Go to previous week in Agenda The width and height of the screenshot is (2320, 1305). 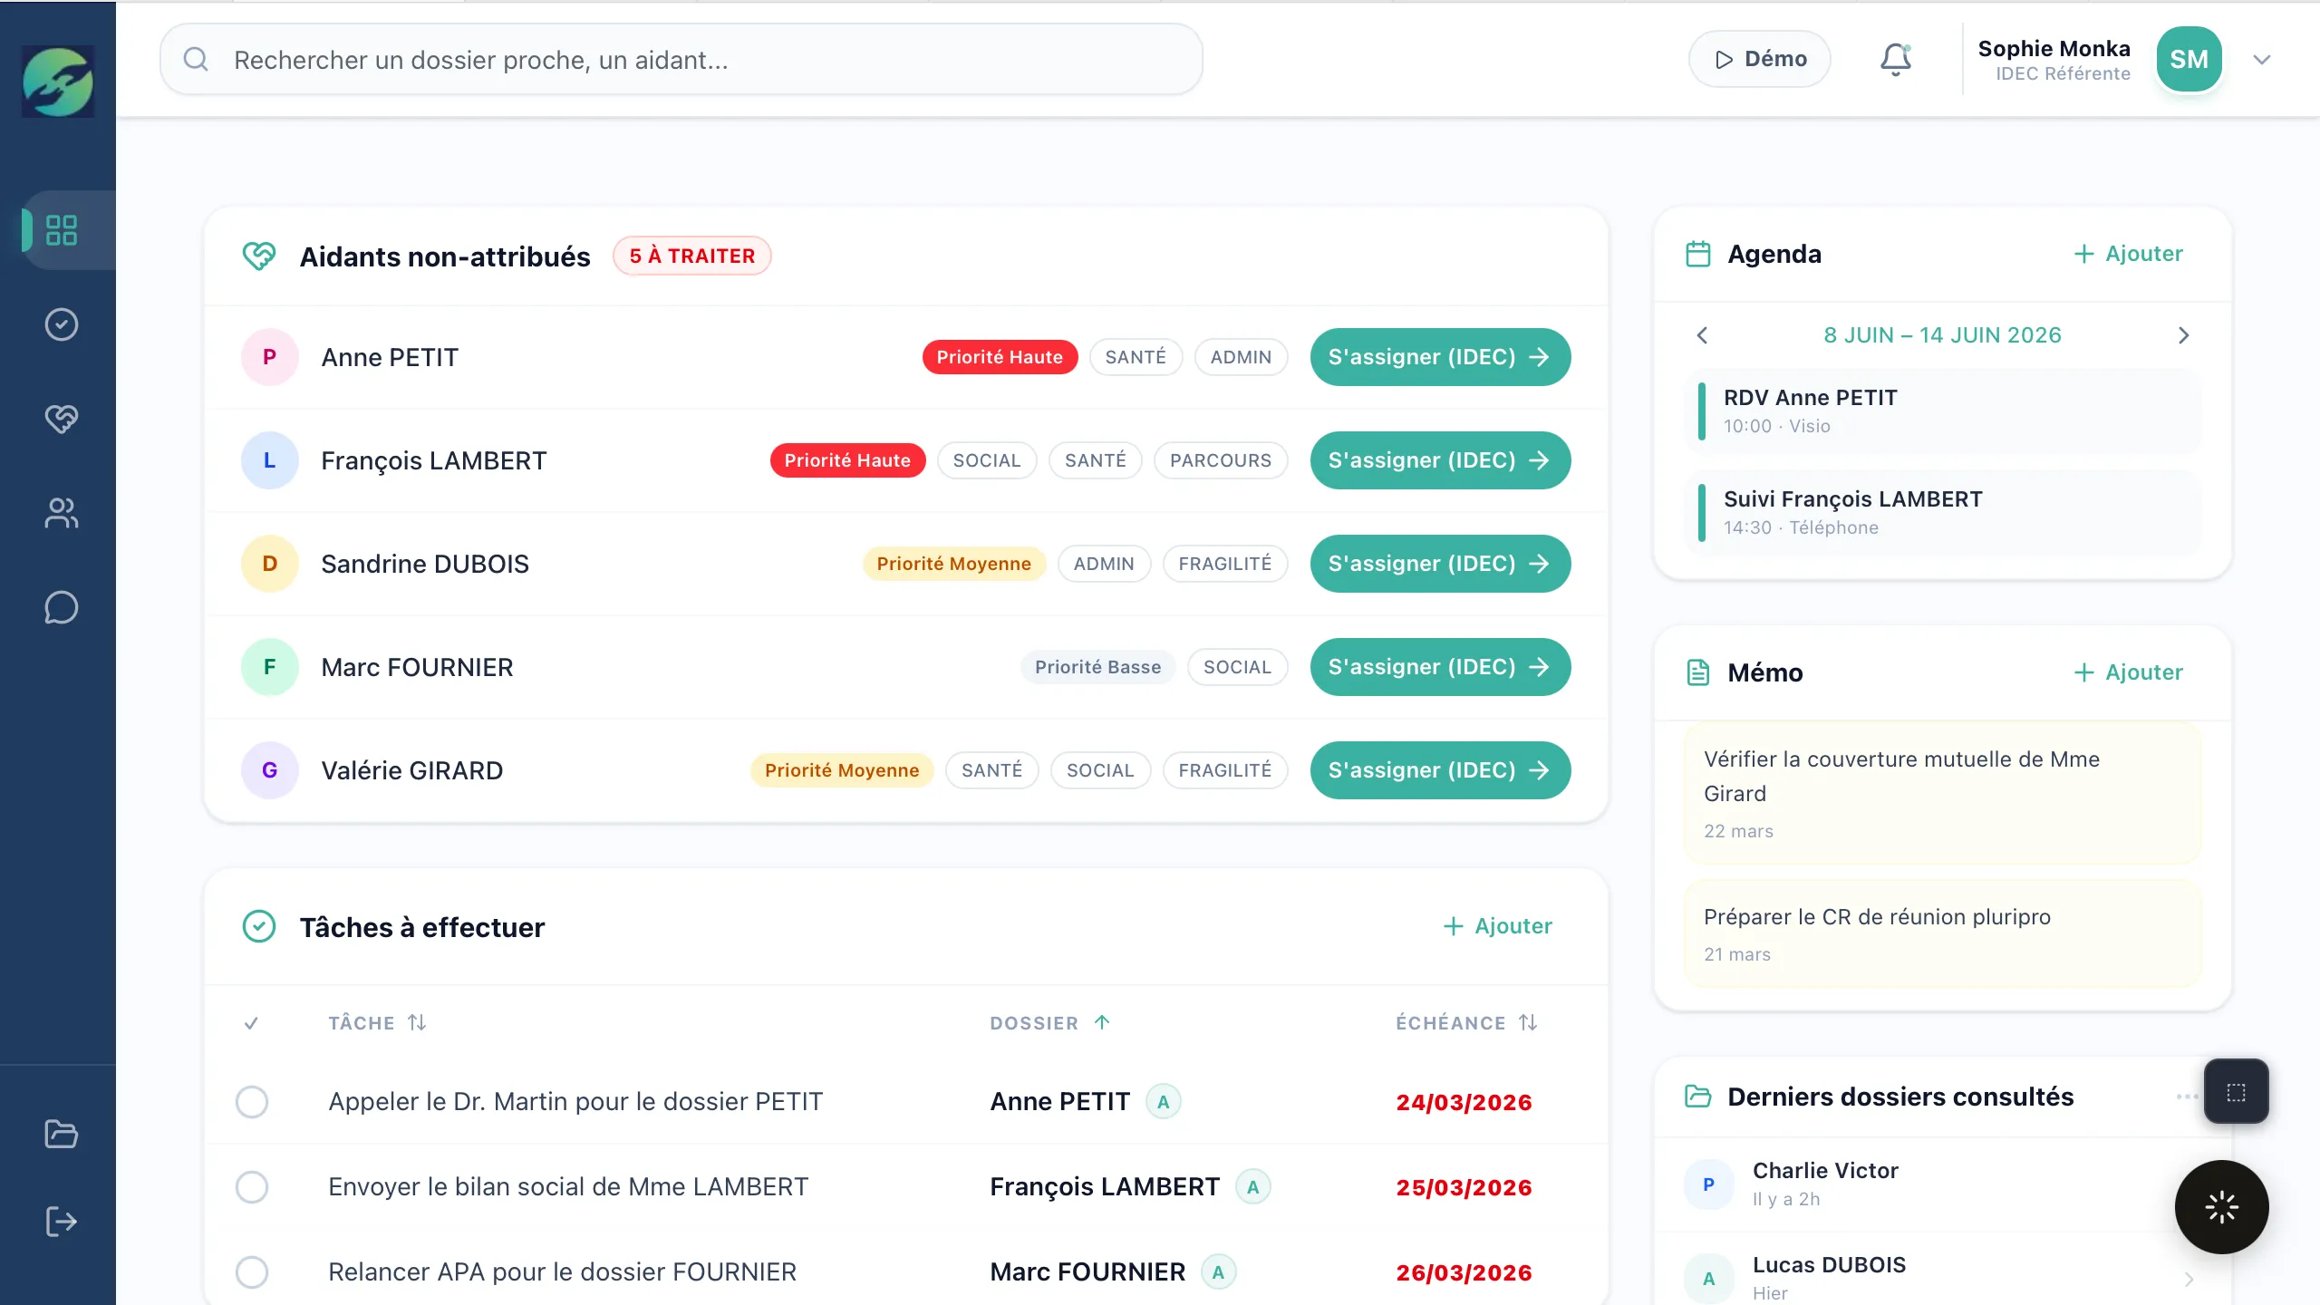coord(1702,335)
